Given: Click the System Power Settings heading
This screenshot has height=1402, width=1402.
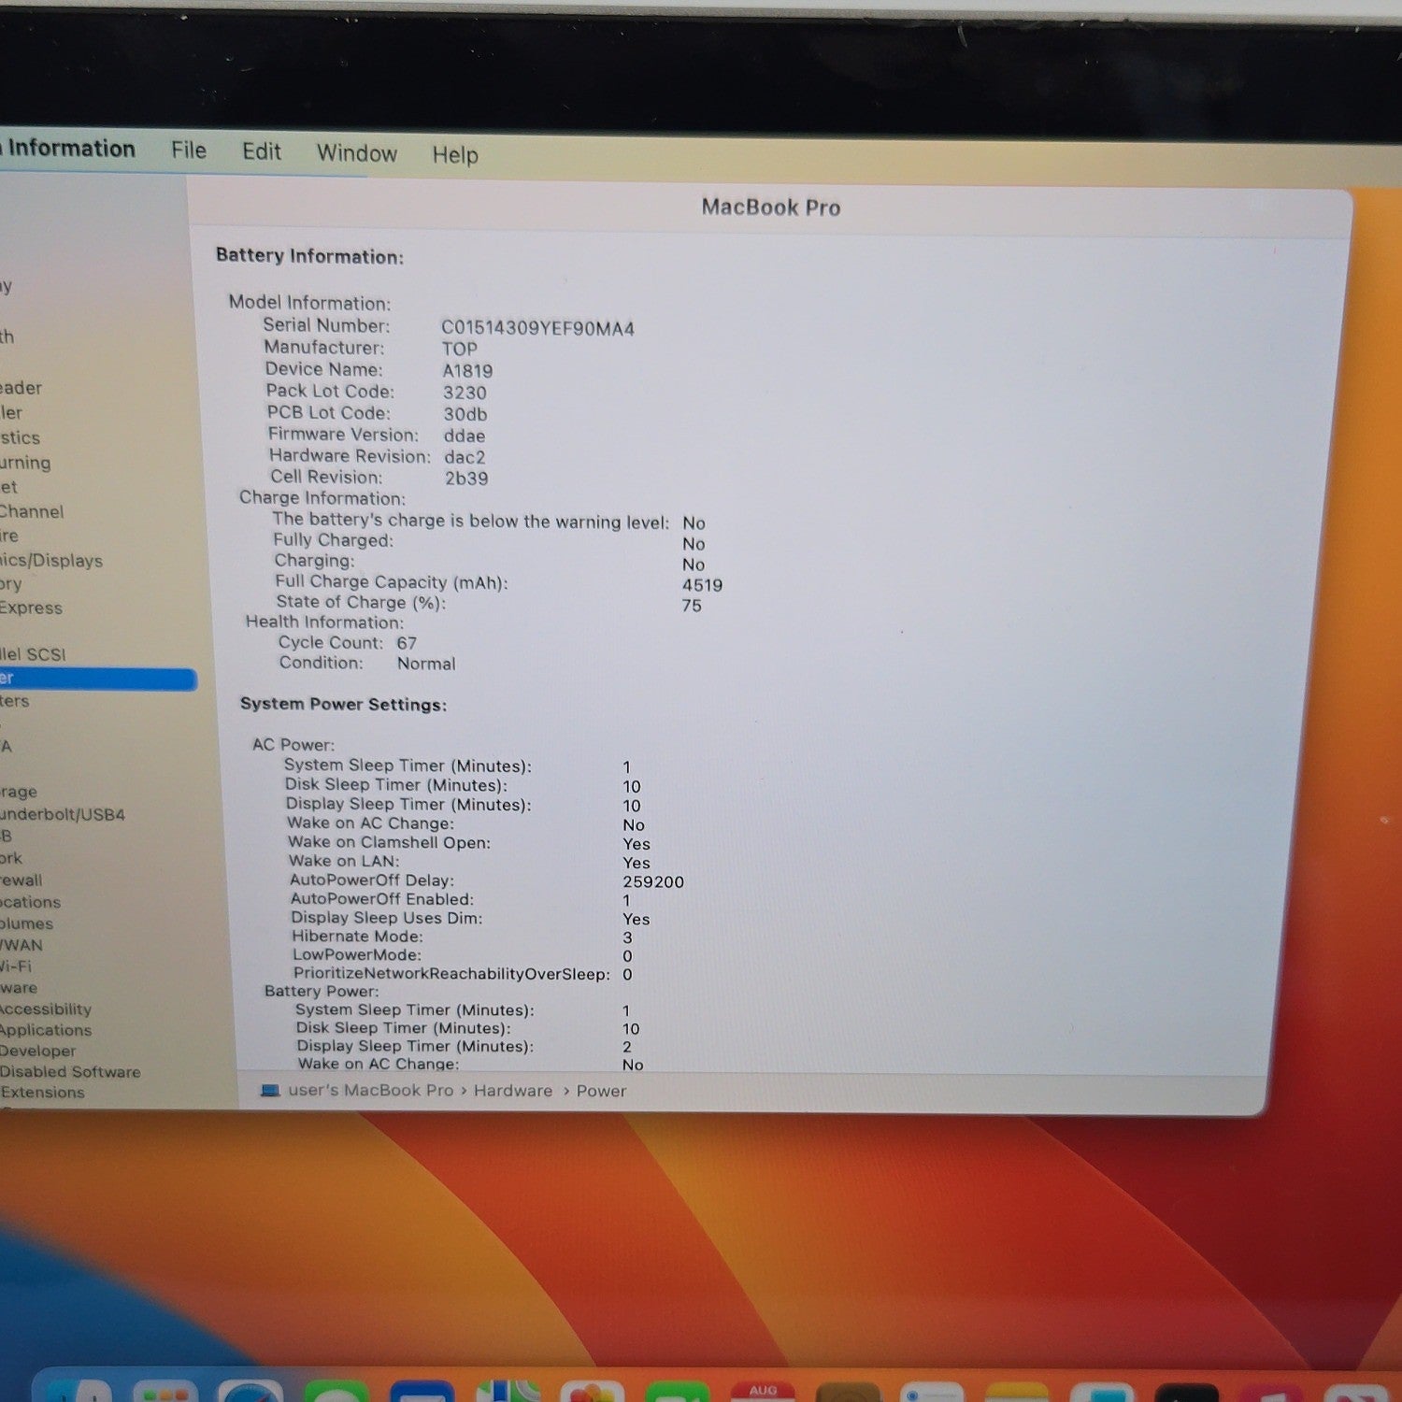Looking at the screenshot, I should coord(343,704).
